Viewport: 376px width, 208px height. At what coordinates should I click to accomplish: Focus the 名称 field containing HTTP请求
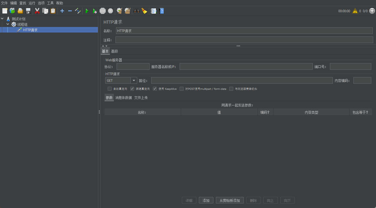[244, 31]
